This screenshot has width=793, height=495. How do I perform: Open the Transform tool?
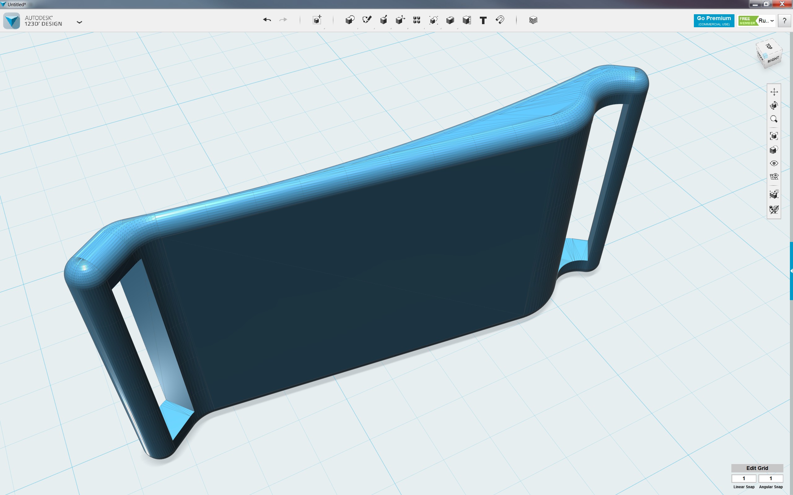coord(317,20)
